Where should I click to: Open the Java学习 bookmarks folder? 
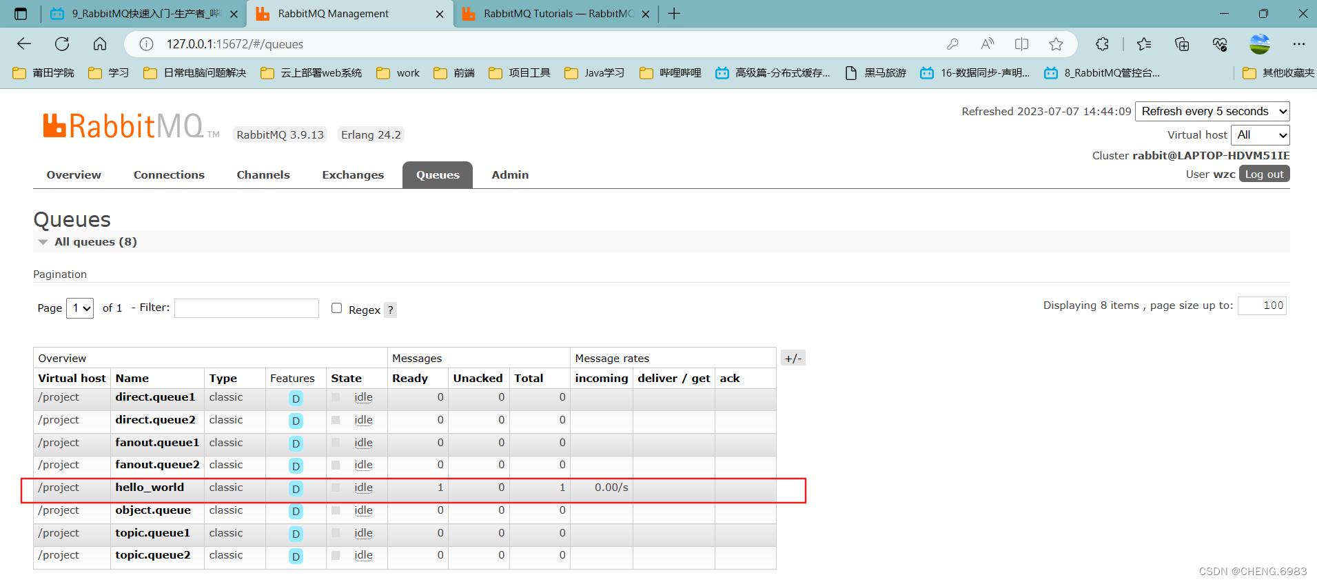coord(594,73)
